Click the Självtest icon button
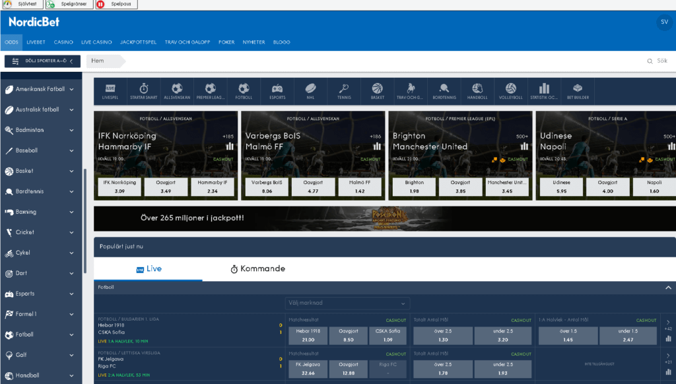The width and height of the screenshot is (676, 384). tap(22, 5)
